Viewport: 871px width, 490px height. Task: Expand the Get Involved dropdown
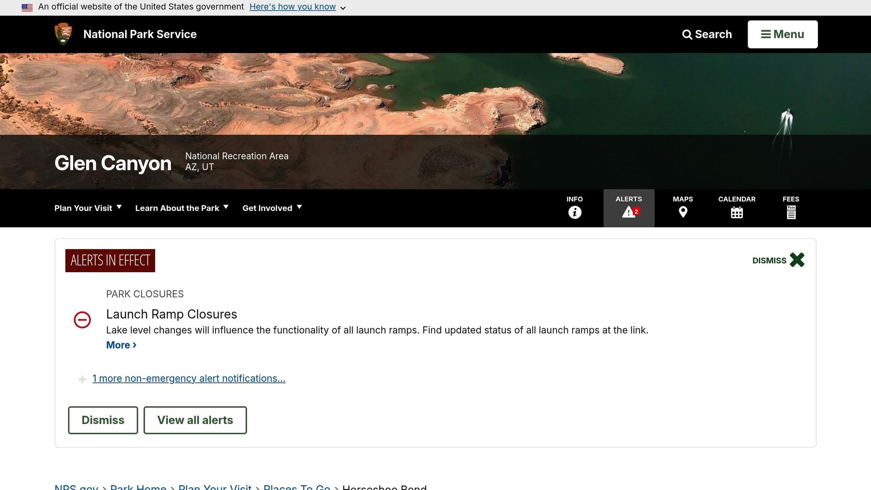coord(272,208)
